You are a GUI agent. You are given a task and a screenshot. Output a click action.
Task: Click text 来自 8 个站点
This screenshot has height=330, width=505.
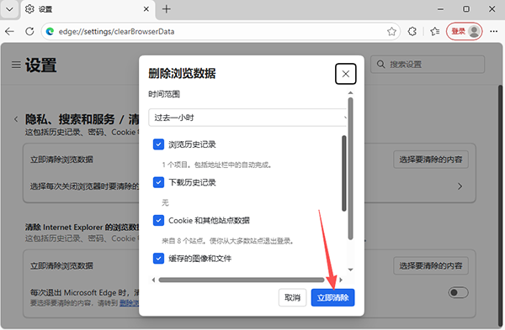point(183,241)
